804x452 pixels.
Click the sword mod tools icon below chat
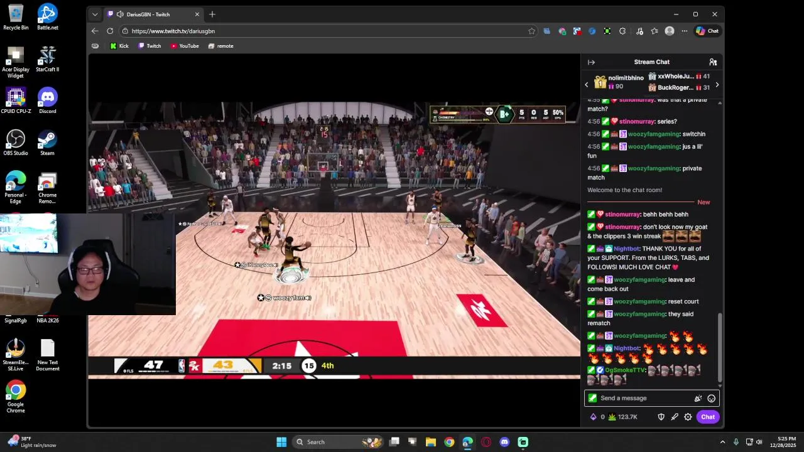click(x=675, y=417)
